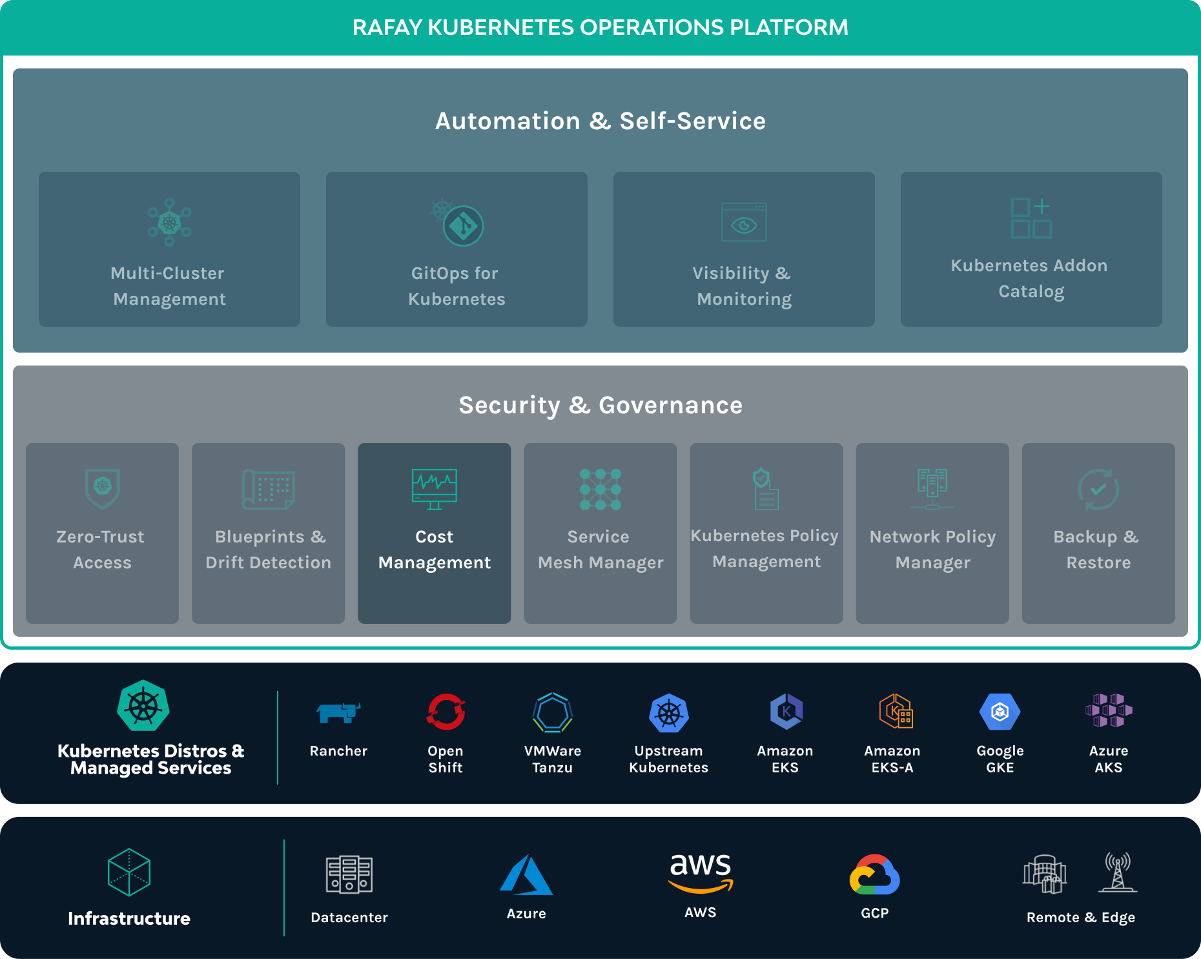Open the Visibility & Monitoring label
The image size is (1201, 959).
pos(744,286)
